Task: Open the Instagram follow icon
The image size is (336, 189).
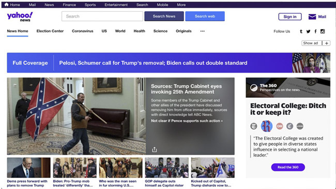Action: (x=323, y=31)
